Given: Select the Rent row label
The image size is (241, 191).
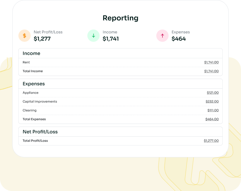Looking at the screenshot, I should 26,62.
